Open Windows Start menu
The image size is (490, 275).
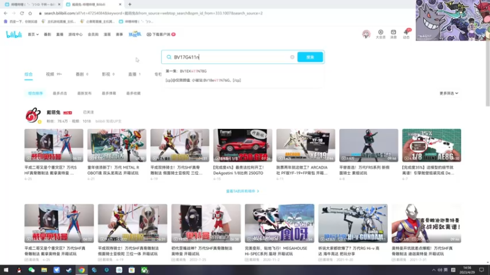coord(6,270)
